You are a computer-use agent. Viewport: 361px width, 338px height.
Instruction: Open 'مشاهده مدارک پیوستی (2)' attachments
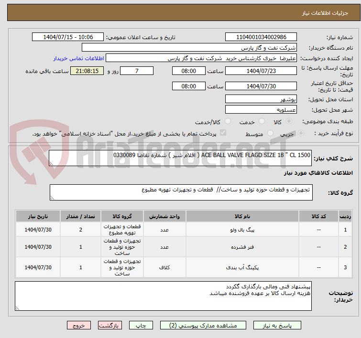click(206, 325)
